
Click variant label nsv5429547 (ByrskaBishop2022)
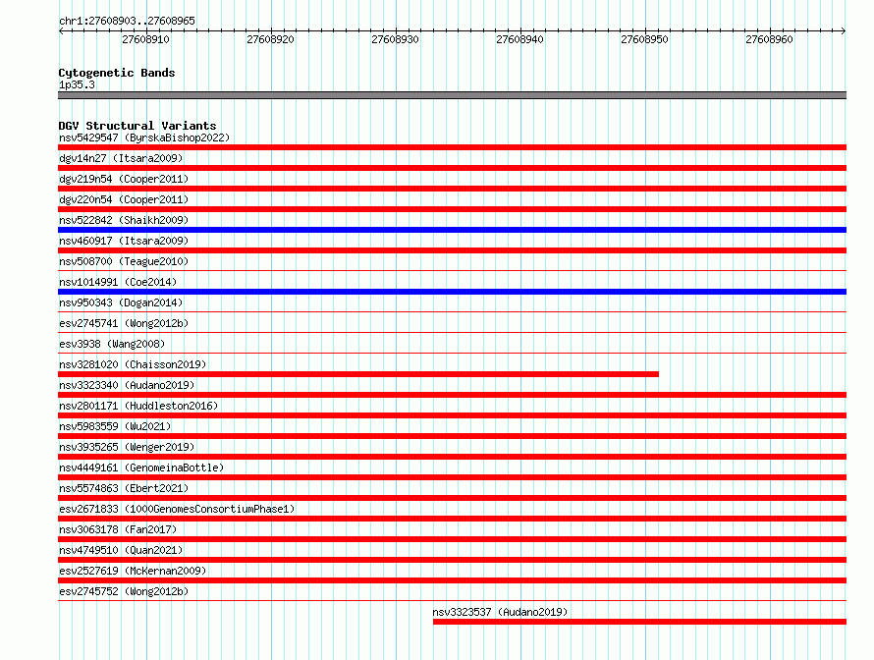pyautogui.click(x=144, y=137)
